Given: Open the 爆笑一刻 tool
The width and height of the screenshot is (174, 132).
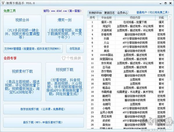Looking at the screenshot, I should pyautogui.click(x=65, y=29).
